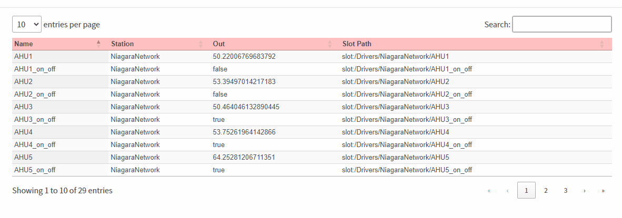Sort by Slot Path column icon

point(602,44)
